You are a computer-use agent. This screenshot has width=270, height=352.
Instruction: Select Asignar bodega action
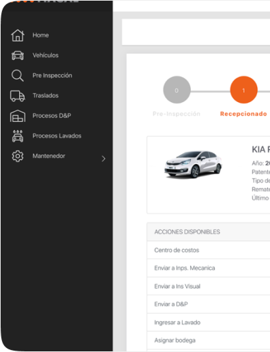209,340
